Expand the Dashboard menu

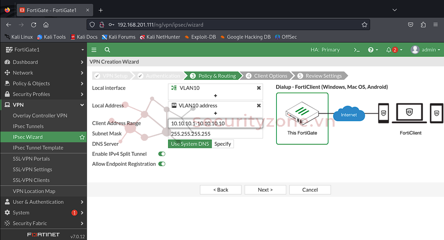pyautogui.click(x=44, y=62)
